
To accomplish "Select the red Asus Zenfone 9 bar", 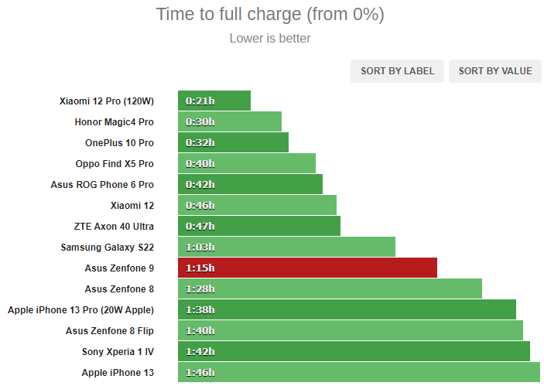I will tap(307, 268).
